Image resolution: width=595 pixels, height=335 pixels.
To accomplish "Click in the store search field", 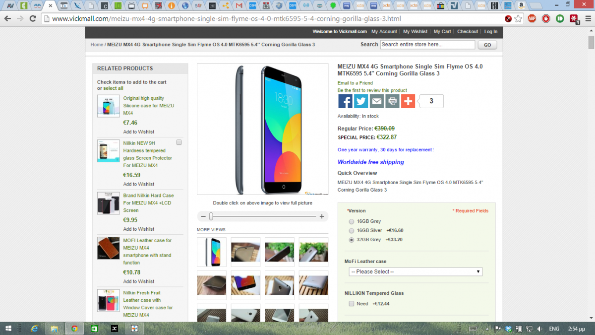I will click(x=427, y=44).
